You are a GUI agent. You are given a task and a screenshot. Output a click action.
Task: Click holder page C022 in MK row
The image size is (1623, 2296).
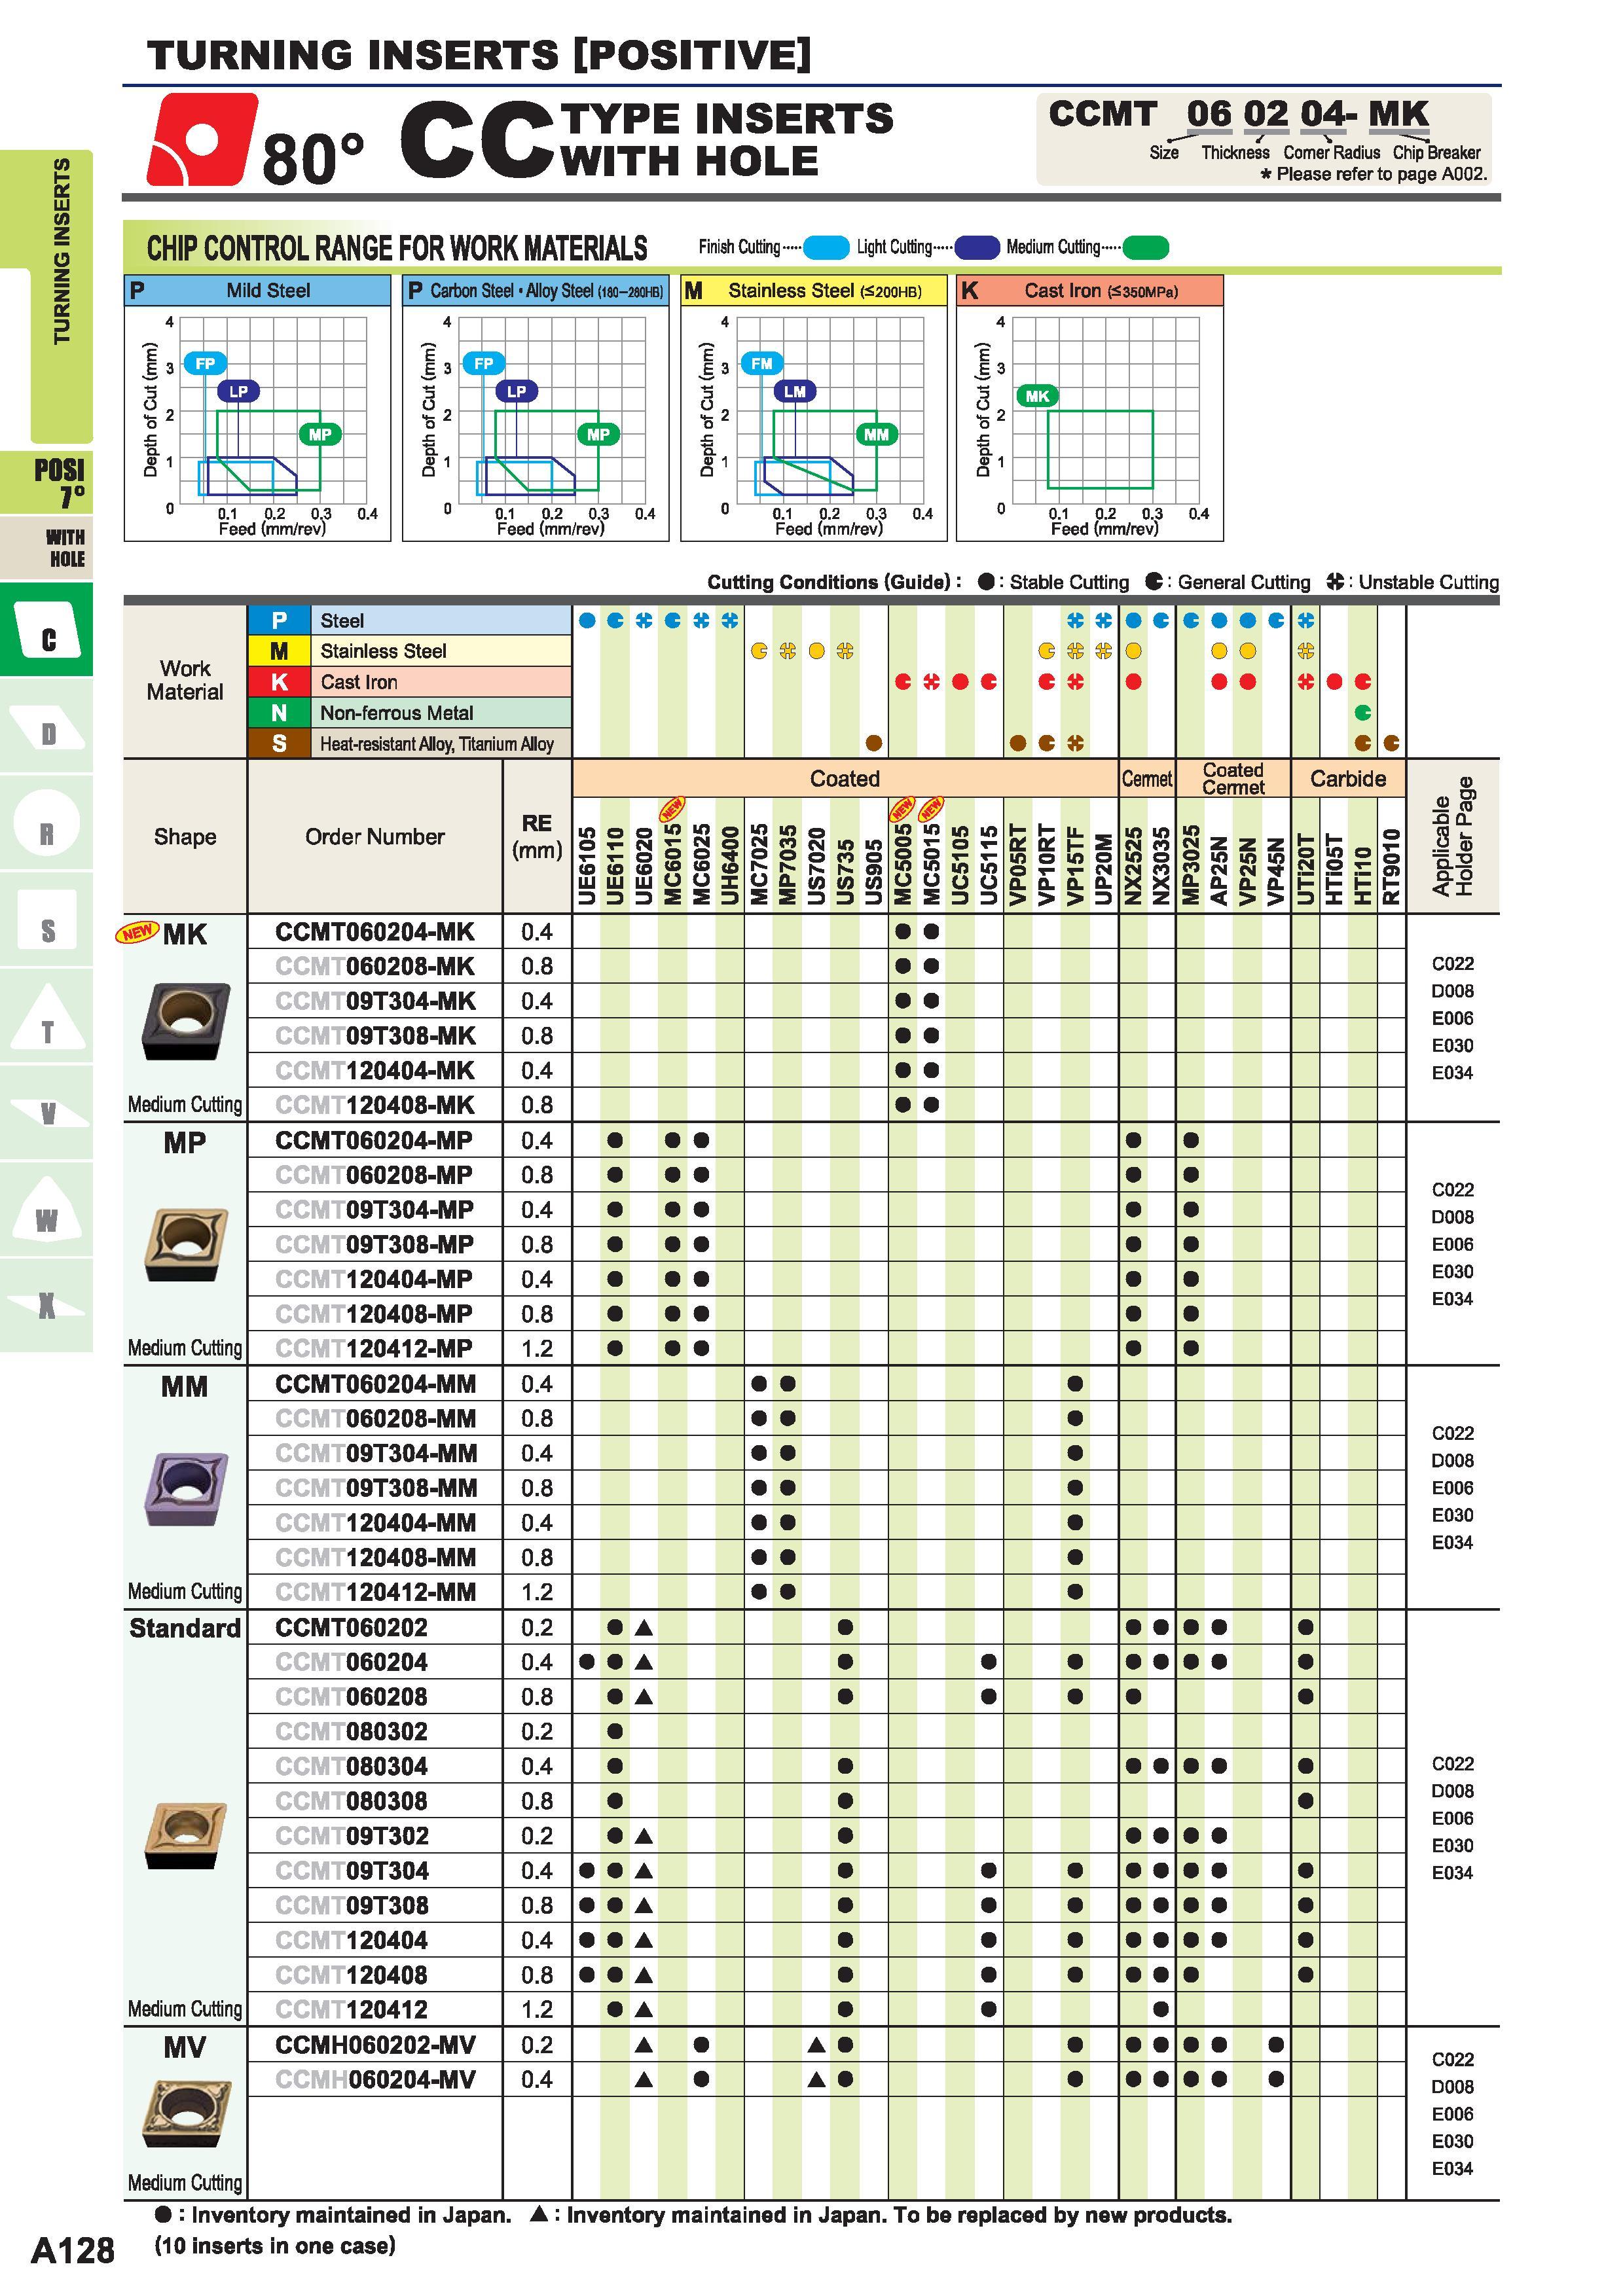click(1453, 964)
